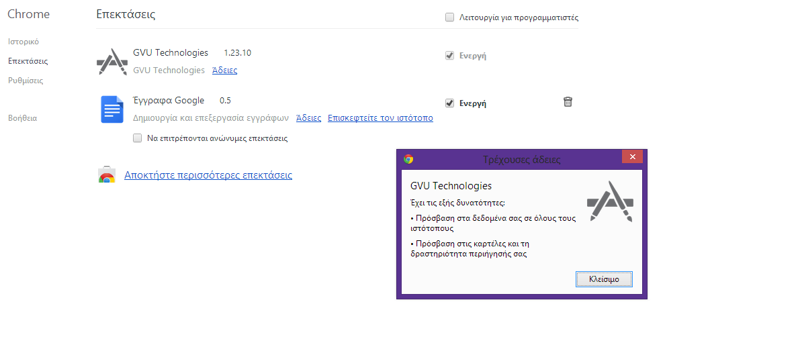Screen dimensions: 800x345
Task: Click the Δημιουργία και επεξεργασία εγγράφων description
Action: pos(211,118)
